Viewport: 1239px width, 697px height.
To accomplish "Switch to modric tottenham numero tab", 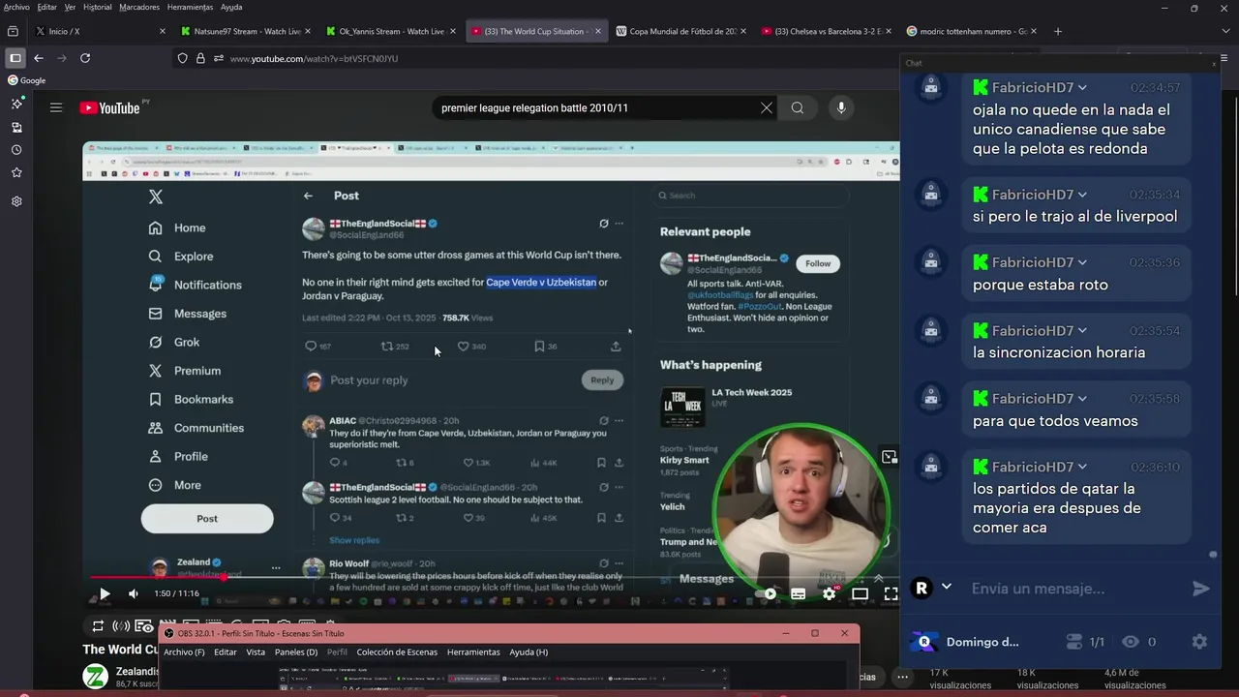I will click(x=972, y=31).
